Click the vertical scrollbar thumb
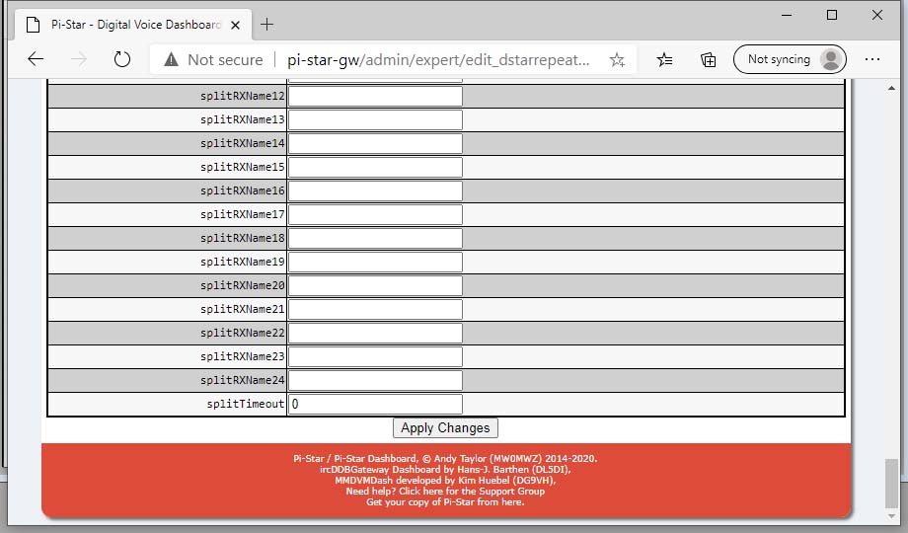The height and width of the screenshot is (533, 908). 891,484
